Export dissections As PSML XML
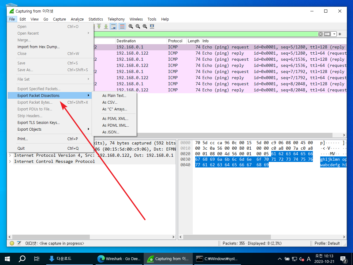Screen dimensions: 353x265 click(x=114, y=118)
